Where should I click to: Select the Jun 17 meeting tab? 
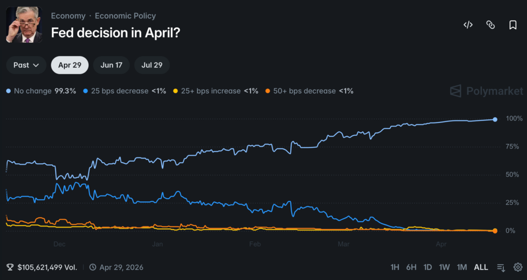tap(111, 65)
